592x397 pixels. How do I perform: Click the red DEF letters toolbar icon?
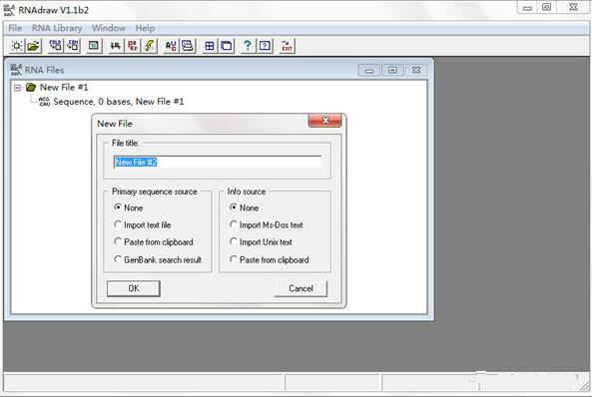click(x=133, y=46)
